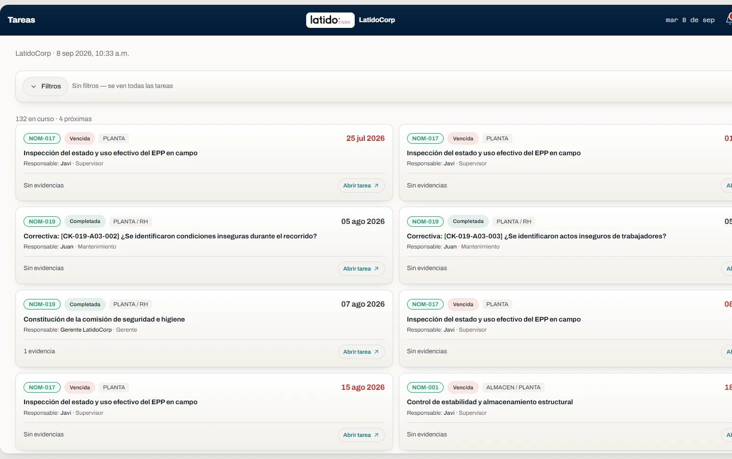Click the EPP inspection title on the 15 ago 2026 card
Screen dimensions: 732x459
pyautogui.click(x=111, y=402)
